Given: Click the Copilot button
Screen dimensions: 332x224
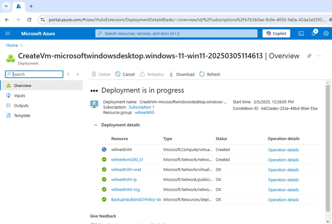Looking at the screenshot, I should pos(276,33).
